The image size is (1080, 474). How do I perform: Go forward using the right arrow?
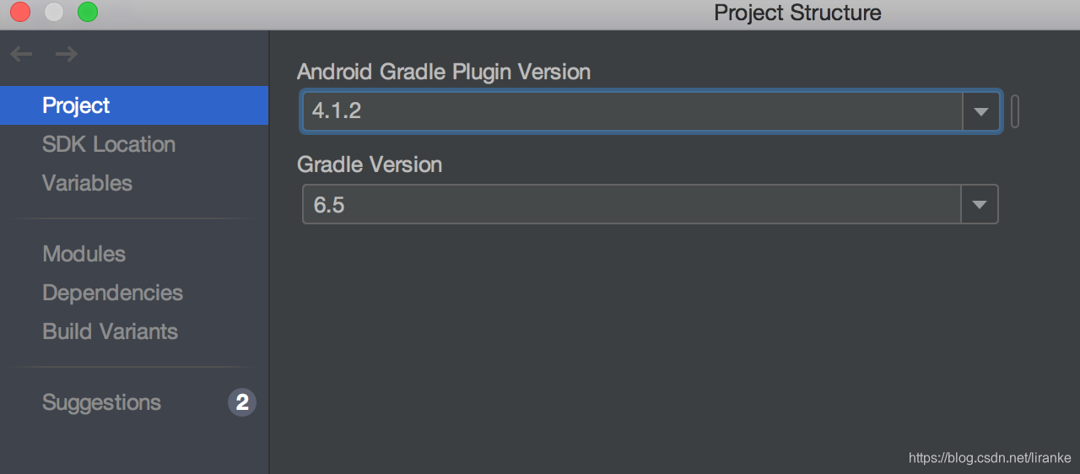pos(66,55)
